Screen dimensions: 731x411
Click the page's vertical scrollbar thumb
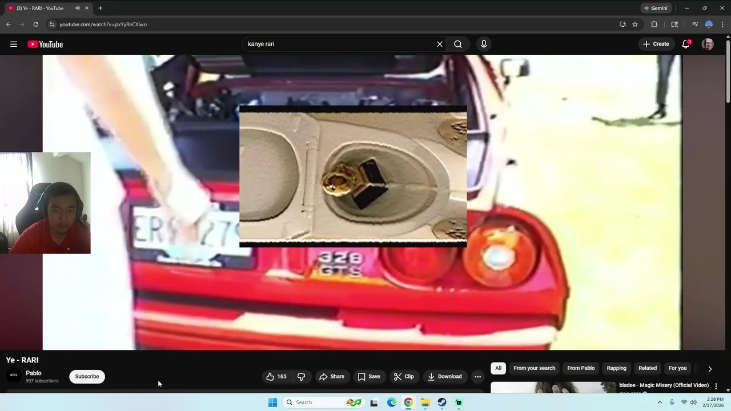(x=728, y=71)
